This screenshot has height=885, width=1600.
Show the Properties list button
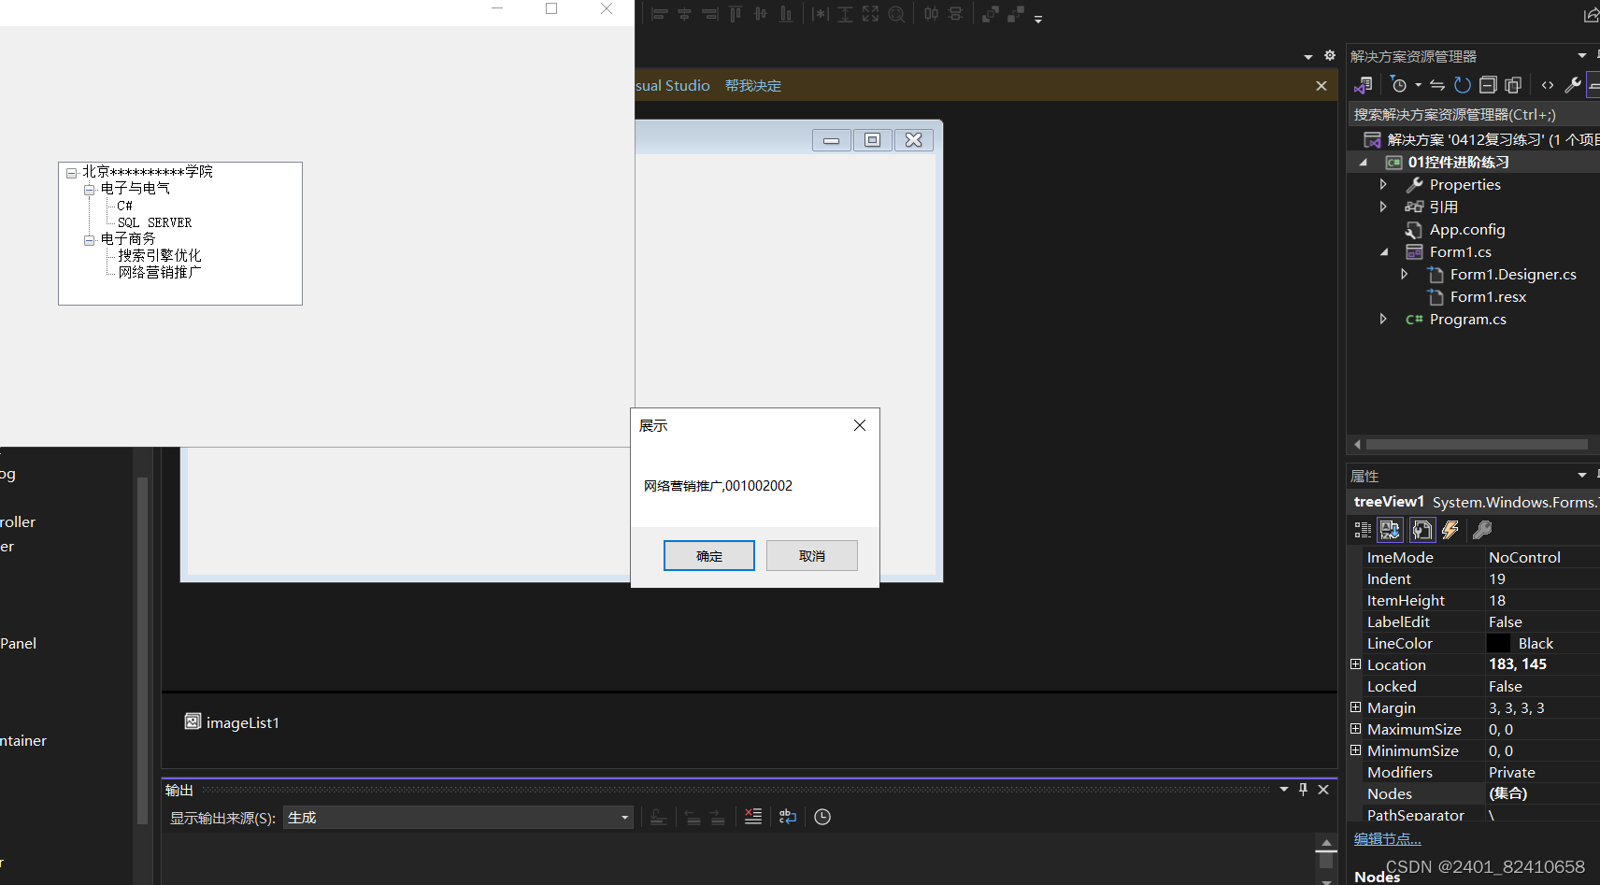[x=1422, y=530]
